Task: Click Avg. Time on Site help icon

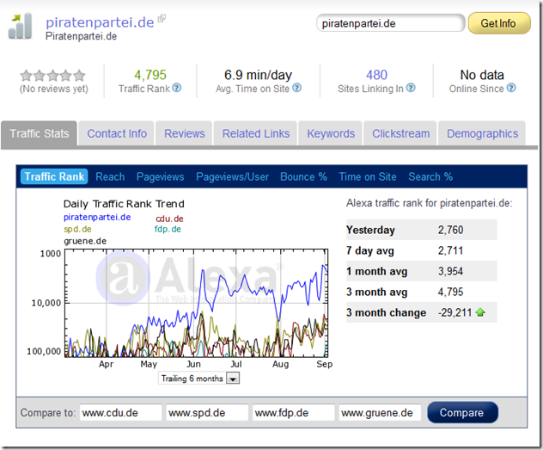Action: tap(296, 88)
